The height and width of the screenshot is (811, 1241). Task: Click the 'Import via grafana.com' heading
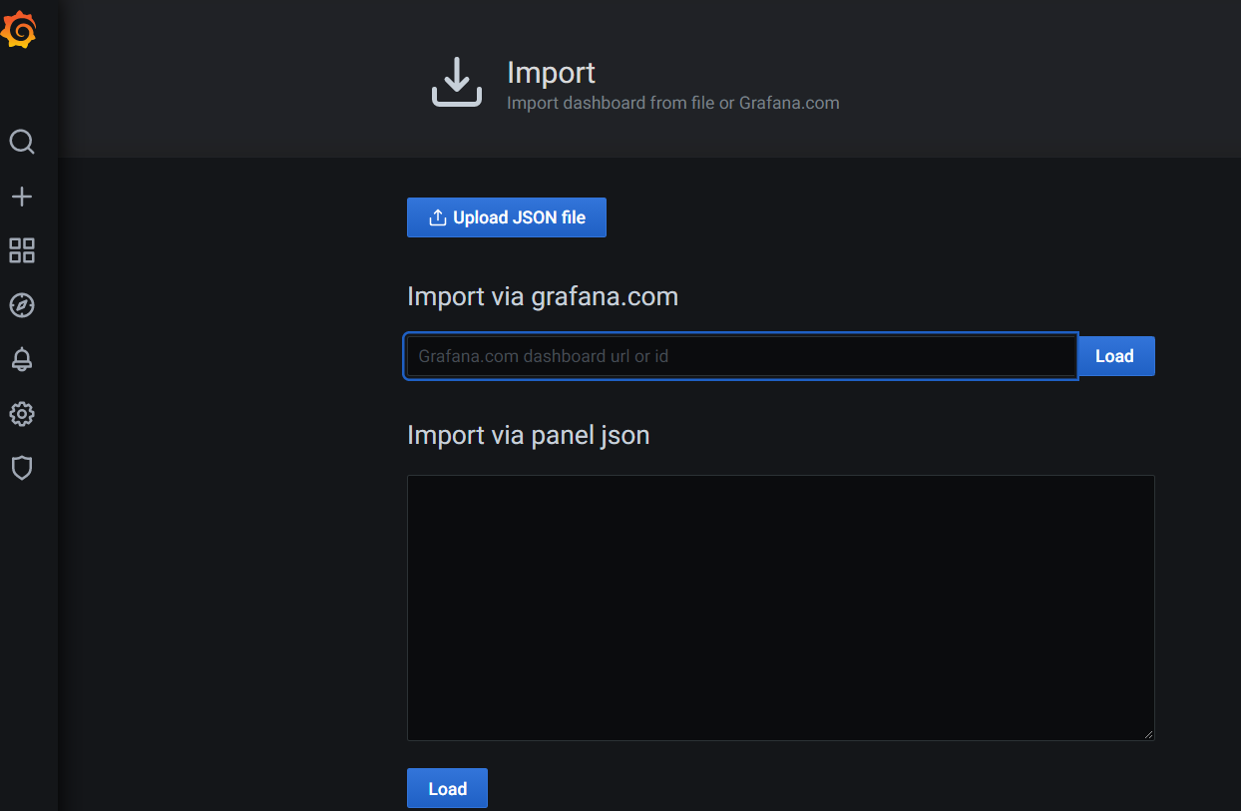(x=543, y=296)
